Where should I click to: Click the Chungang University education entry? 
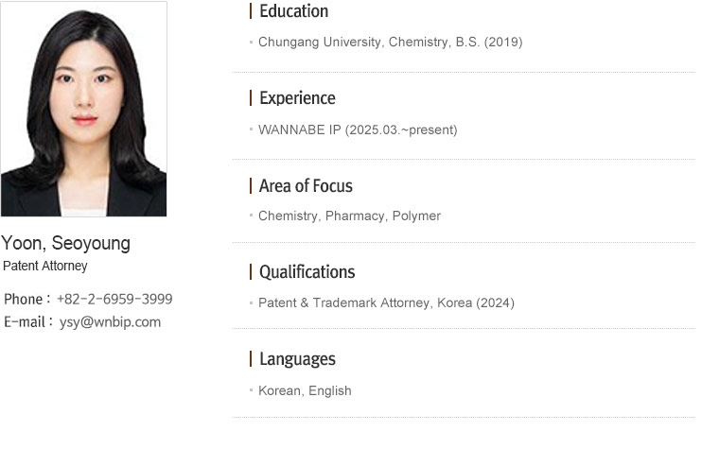click(x=390, y=42)
